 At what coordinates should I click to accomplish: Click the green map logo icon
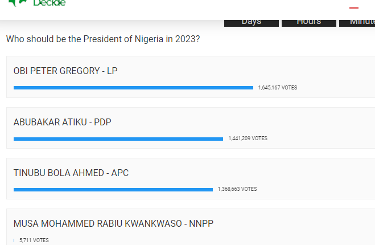17,3
